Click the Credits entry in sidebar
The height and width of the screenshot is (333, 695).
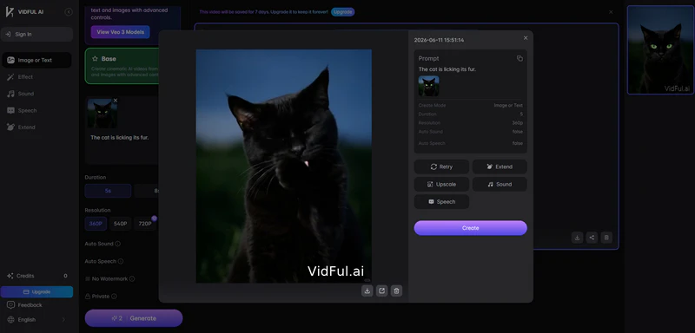(36, 276)
